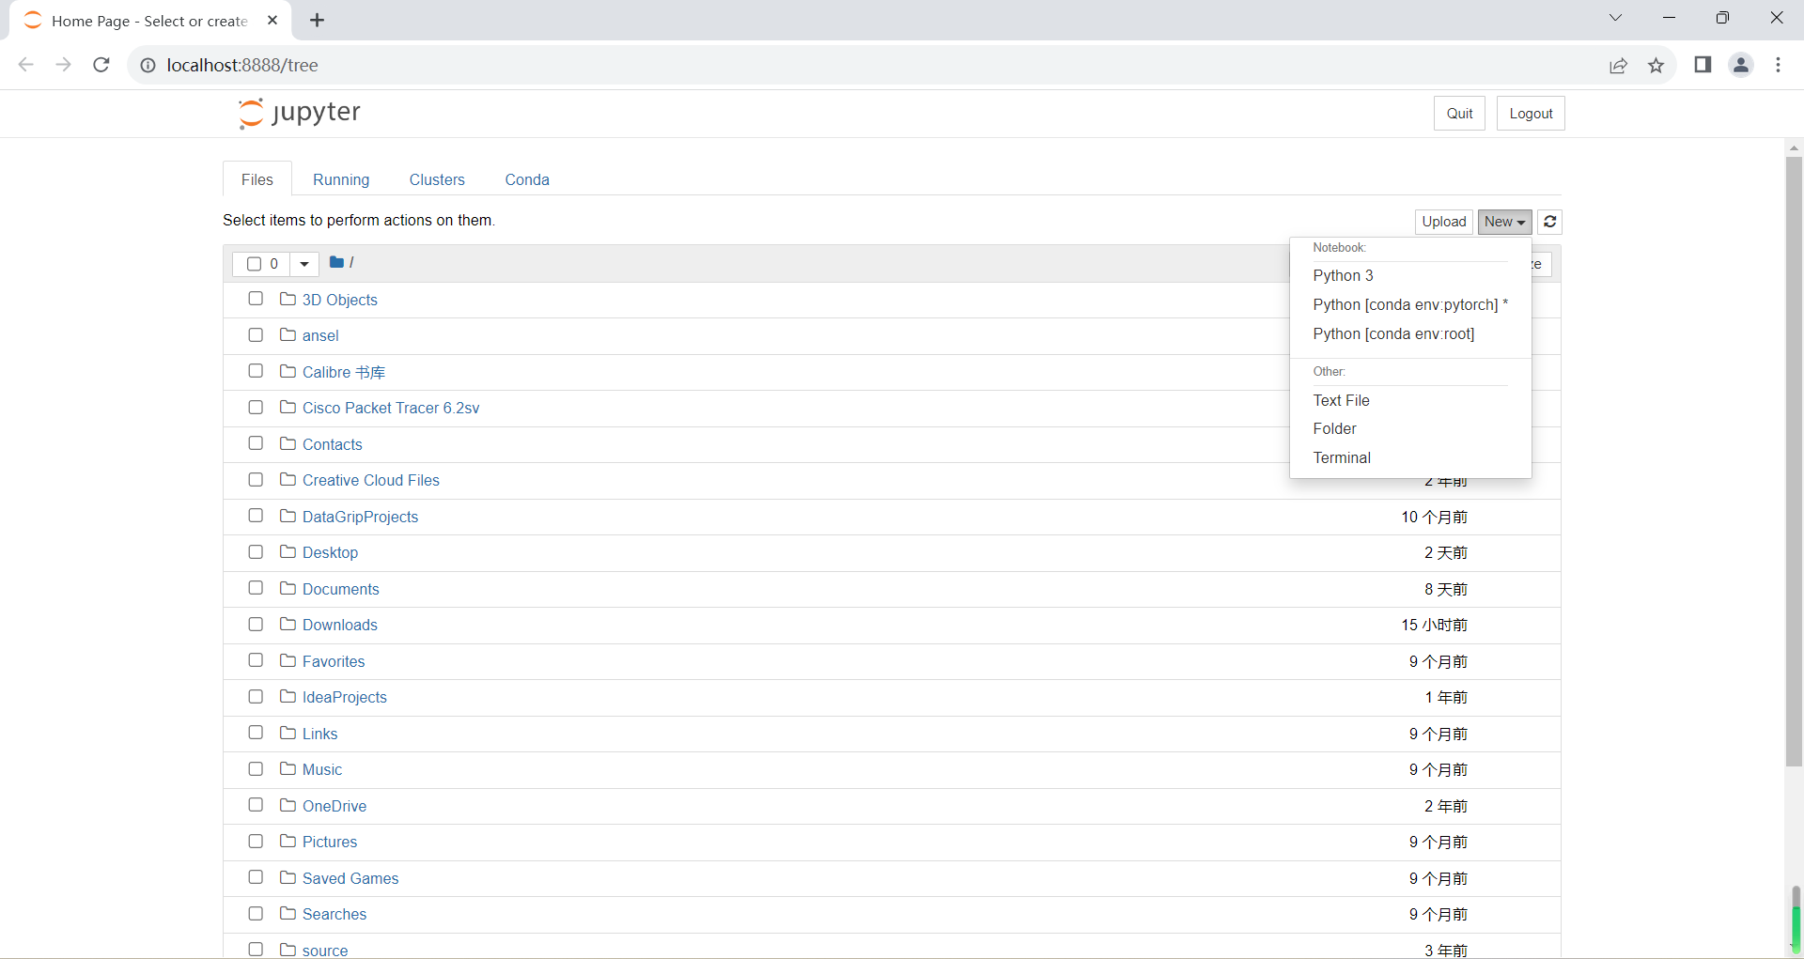
Task: Tick the Downloads folder checkbox
Action: click(256, 625)
